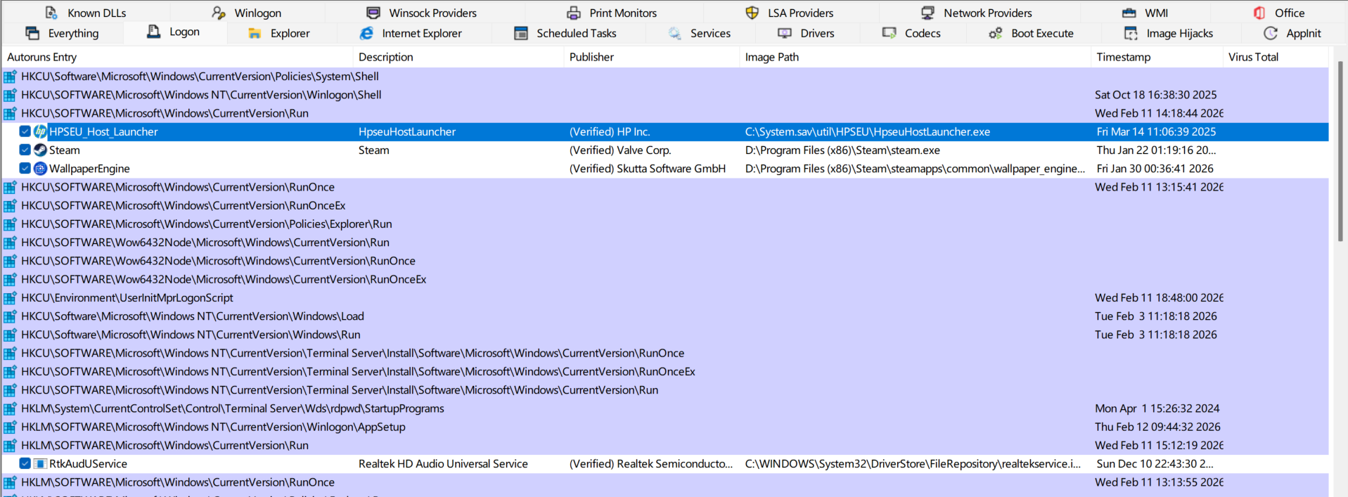The width and height of the screenshot is (1348, 497).
Task: Select HKCU Windows NT CurrentVersion\Windows\Run row
Action: (665, 335)
